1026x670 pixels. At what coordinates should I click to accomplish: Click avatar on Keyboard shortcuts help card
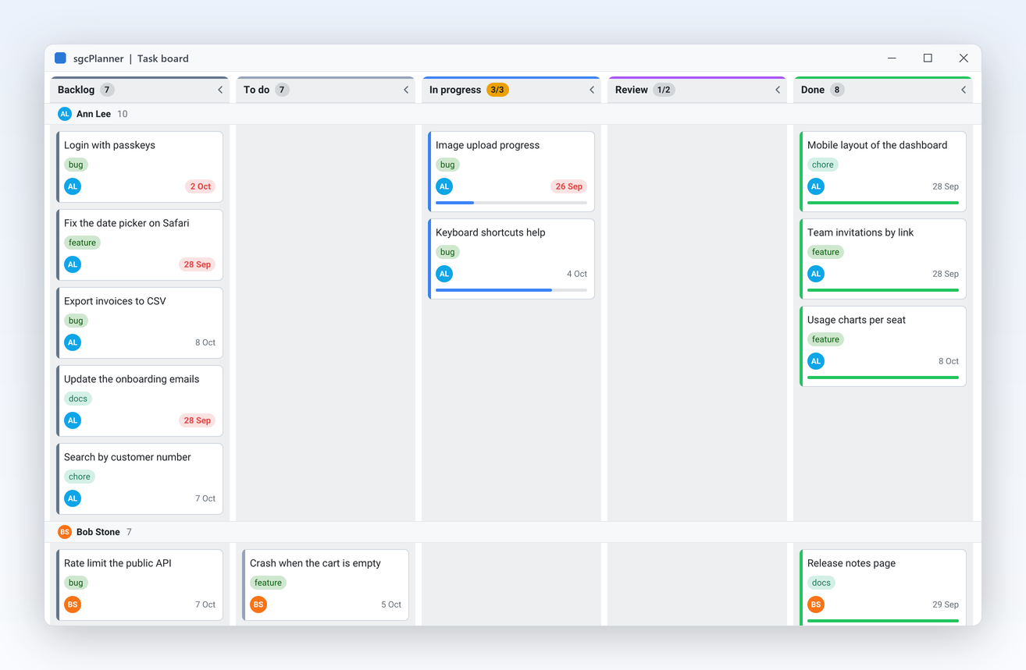click(444, 274)
